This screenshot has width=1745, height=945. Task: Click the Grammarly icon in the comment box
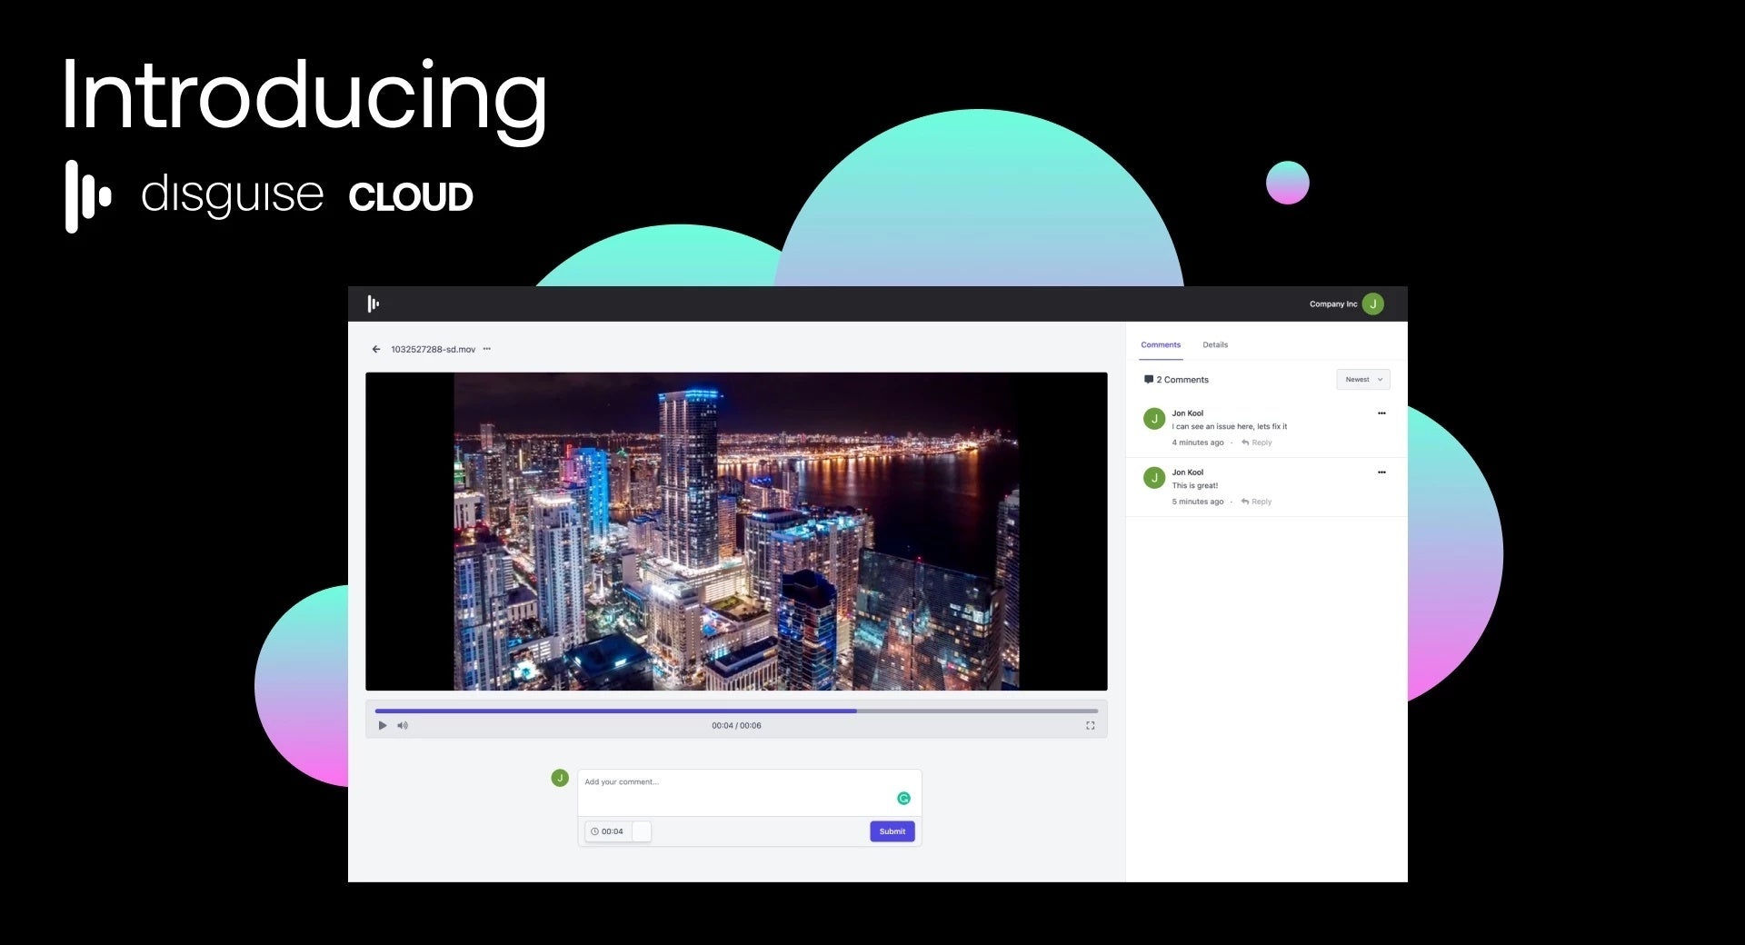pyautogui.click(x=903, y=798)
